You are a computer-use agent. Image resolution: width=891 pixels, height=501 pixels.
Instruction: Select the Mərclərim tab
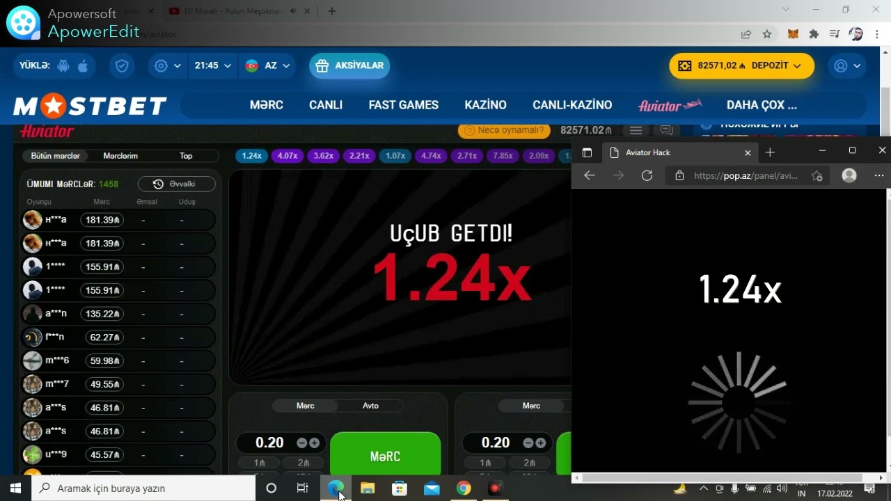(x=120, y=156)
